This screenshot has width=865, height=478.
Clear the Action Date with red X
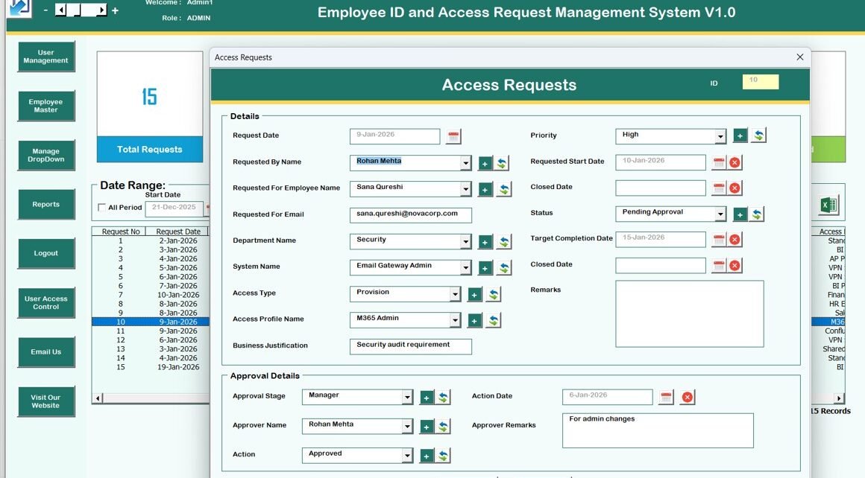[x=688, y=398]
